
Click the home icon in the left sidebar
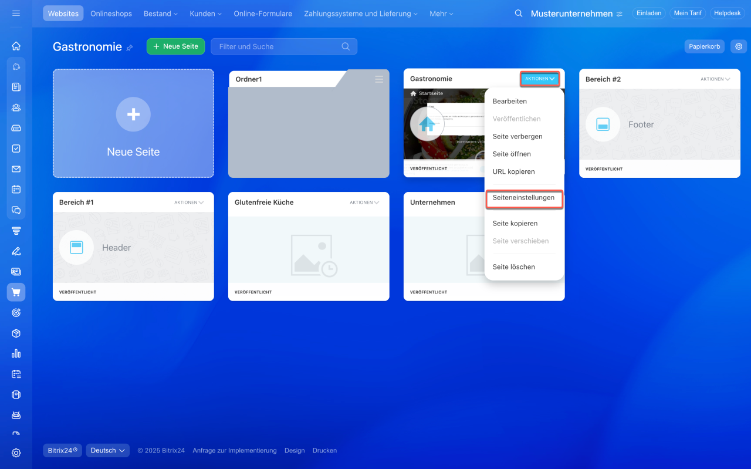pyautogui.click(x=16, y=46)
